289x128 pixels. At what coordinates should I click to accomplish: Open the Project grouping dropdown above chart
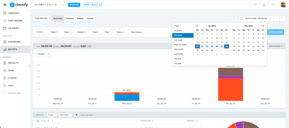click(44, 54)
